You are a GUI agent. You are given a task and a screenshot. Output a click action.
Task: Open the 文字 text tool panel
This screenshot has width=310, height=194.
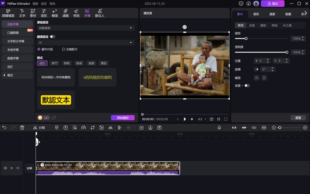pos(22,13)
